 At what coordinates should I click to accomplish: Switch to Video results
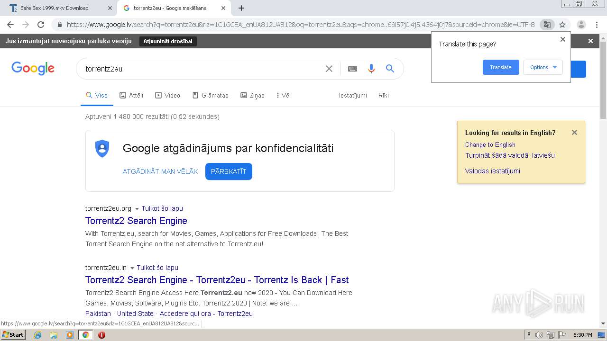point(168,95)
